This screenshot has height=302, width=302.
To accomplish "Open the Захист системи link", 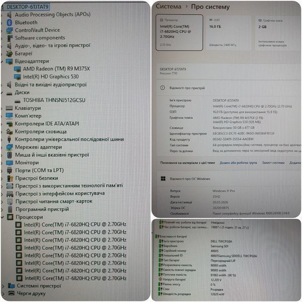I will click(273, 163).
